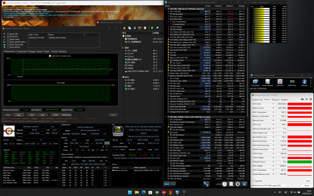The height and width of the screenshot is (196, 314).
Task: Click the GPU Load red graph bar
Action: [x=299, y=125]
